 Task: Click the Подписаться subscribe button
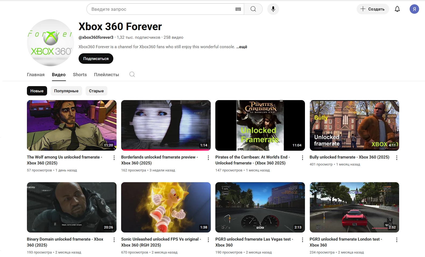click(96, 59)
